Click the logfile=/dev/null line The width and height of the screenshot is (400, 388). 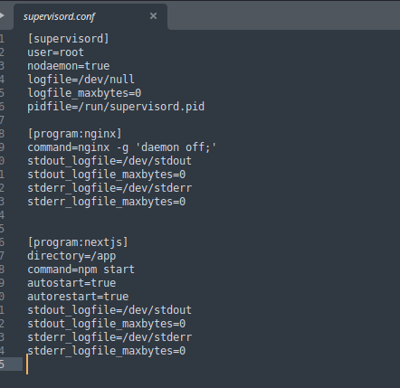[x=81, y=80]
